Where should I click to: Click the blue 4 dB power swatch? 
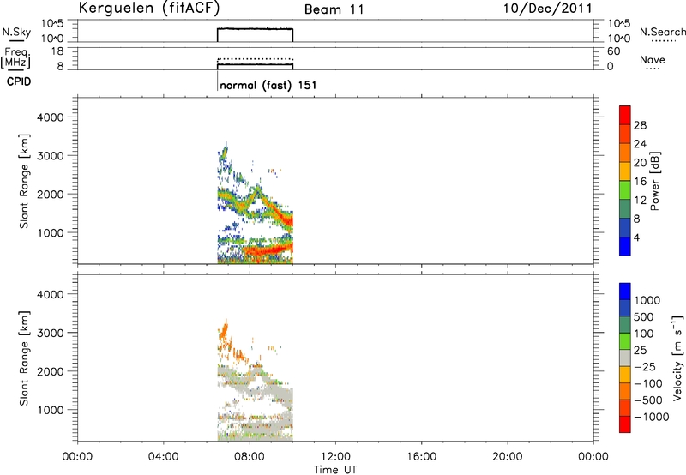coord(625,246)
